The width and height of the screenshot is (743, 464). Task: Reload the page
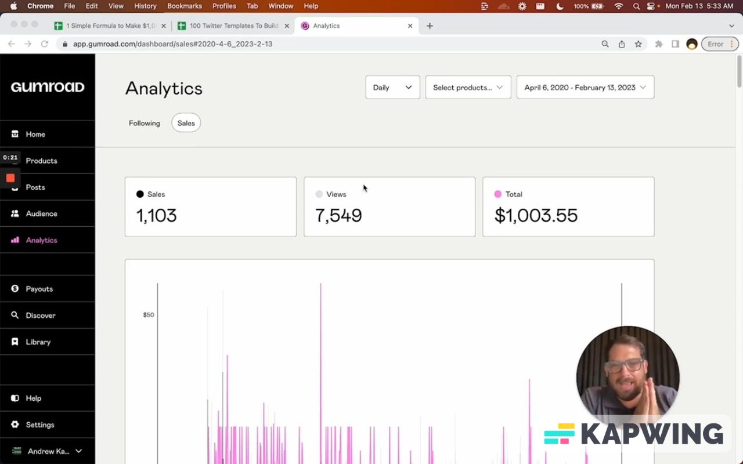click(45, 44)
